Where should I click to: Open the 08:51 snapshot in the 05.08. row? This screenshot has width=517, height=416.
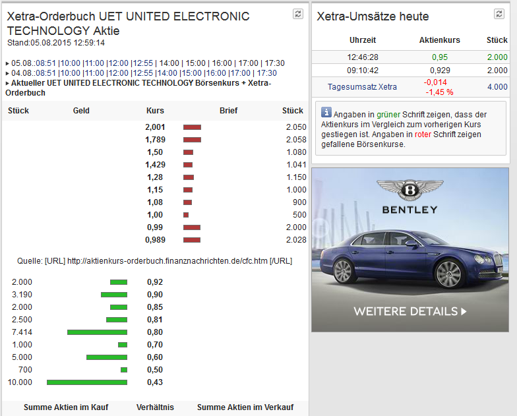(x=46, y=63)
